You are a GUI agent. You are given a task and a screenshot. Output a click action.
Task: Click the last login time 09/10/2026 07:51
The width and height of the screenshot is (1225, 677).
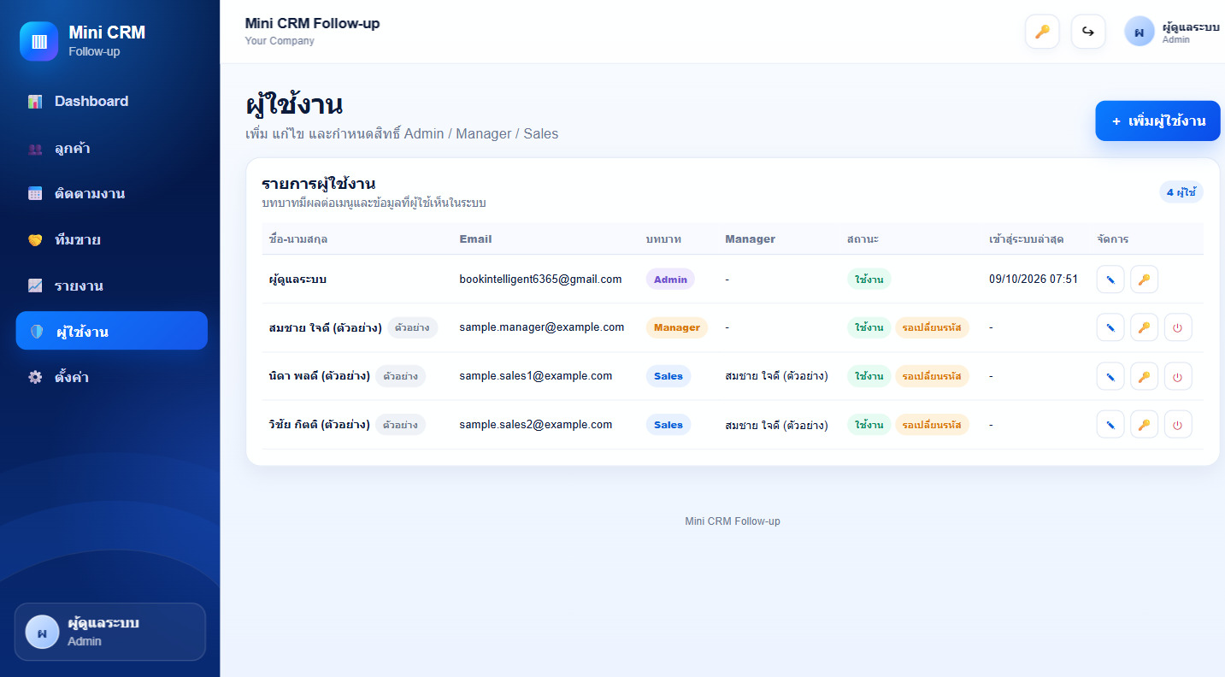pyautogui.click(x=1034, y=279)
